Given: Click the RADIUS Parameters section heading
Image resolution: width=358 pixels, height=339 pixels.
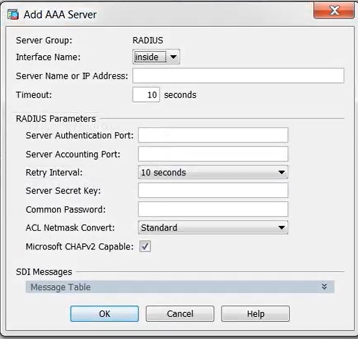Looking at the screenshot, I should click(x=56, y=118).
